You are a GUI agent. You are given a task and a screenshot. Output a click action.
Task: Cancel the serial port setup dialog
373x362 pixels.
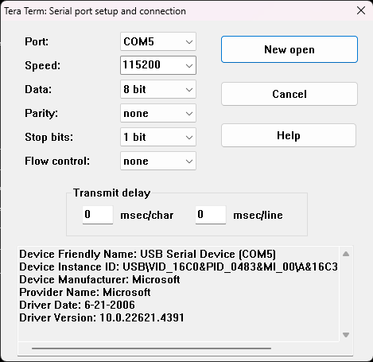(289, 94)
